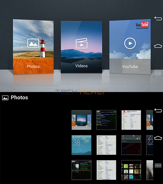Click the Photos header picture icon
163x184 pixels.
point(5,98)
